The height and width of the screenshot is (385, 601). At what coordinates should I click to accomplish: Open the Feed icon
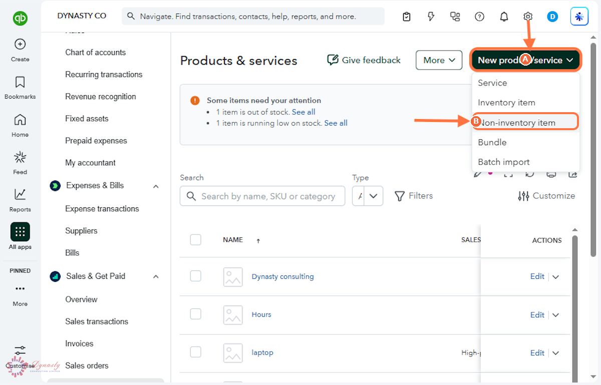pos(20,157)
